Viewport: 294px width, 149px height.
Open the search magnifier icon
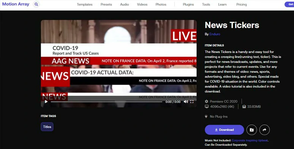coord(36,4)
